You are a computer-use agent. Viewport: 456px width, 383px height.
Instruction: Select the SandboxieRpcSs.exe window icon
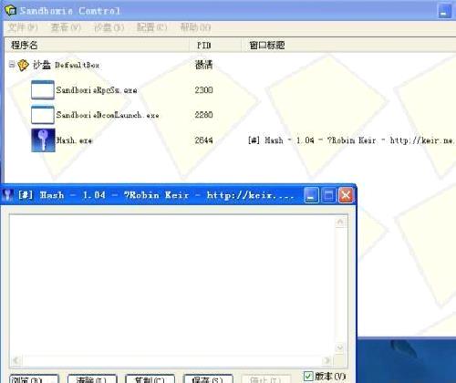point(43,89)
